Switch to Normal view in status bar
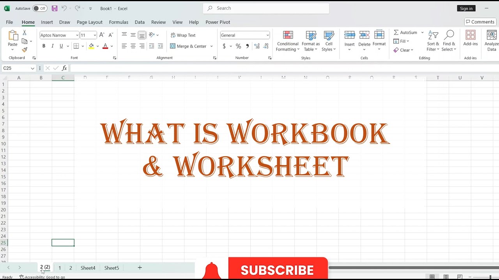Viewport: 499px width, 280px height. point(432,277)
